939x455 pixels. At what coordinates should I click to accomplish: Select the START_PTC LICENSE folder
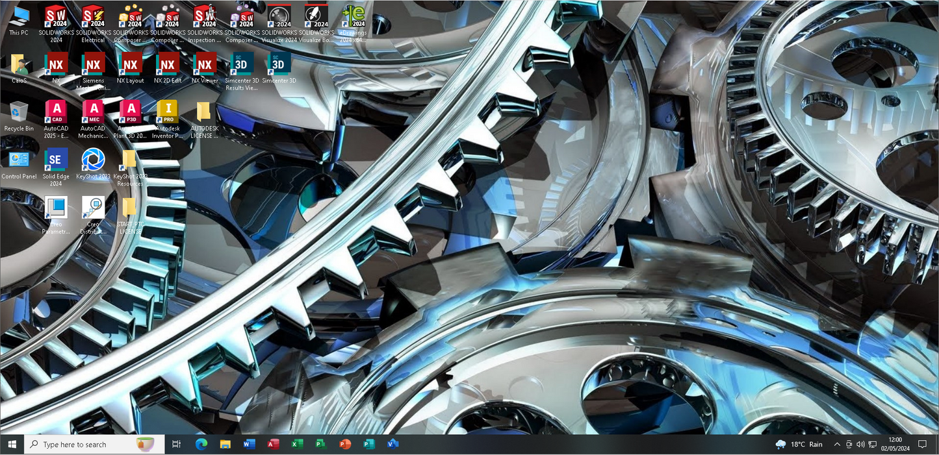point(131,215)
